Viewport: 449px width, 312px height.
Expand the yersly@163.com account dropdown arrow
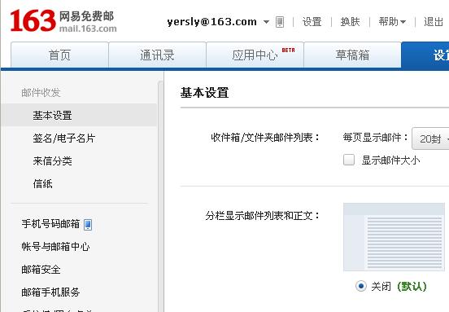pyautogui.click(x=266, y=22)
